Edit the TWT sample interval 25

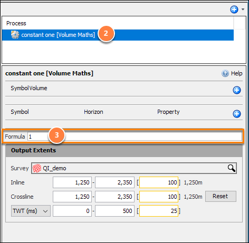pyautogui.click(x=159, y=211)
